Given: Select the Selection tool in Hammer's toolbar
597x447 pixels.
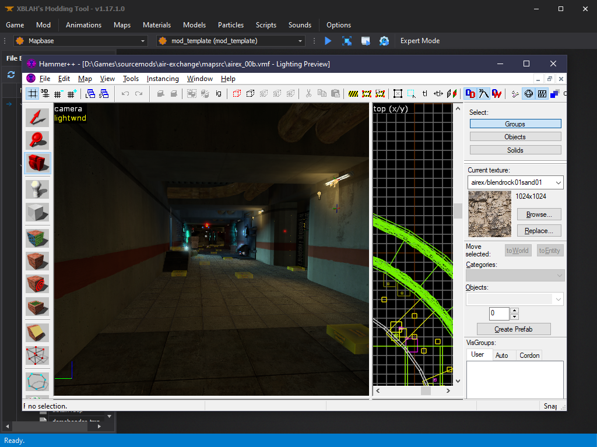Looking at the screenshot, I should tap(37, 117).
